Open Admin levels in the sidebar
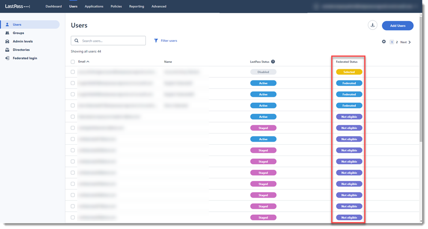Image resolution: width=428 pixels, height=229 pixels. click(22, 41)
